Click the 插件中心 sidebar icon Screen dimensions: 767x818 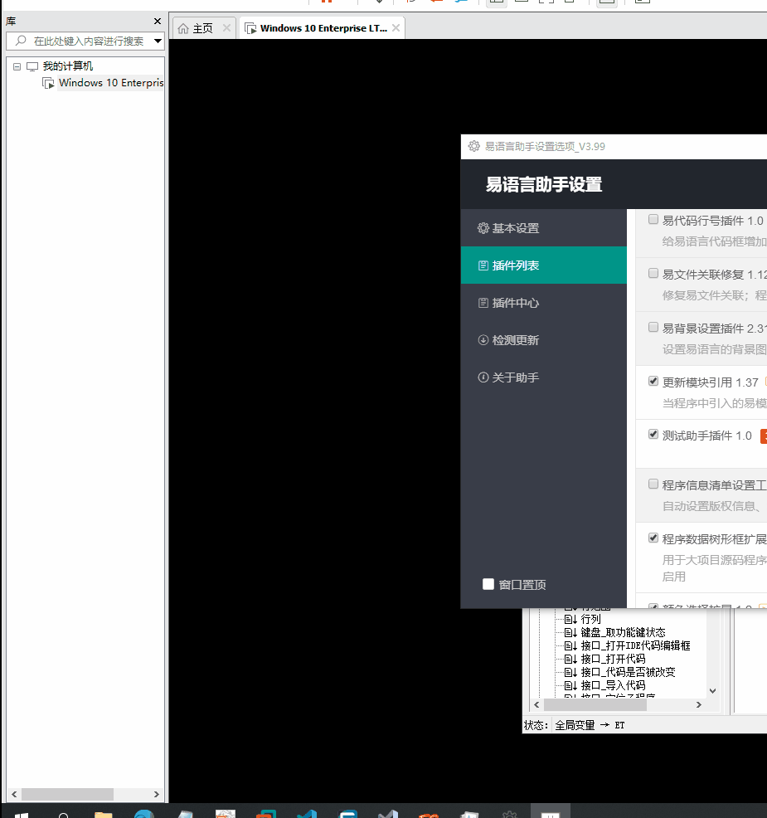coord(483,304)
